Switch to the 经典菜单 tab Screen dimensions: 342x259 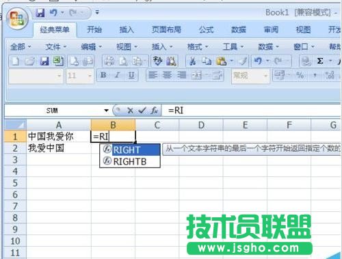click(55, 29)
